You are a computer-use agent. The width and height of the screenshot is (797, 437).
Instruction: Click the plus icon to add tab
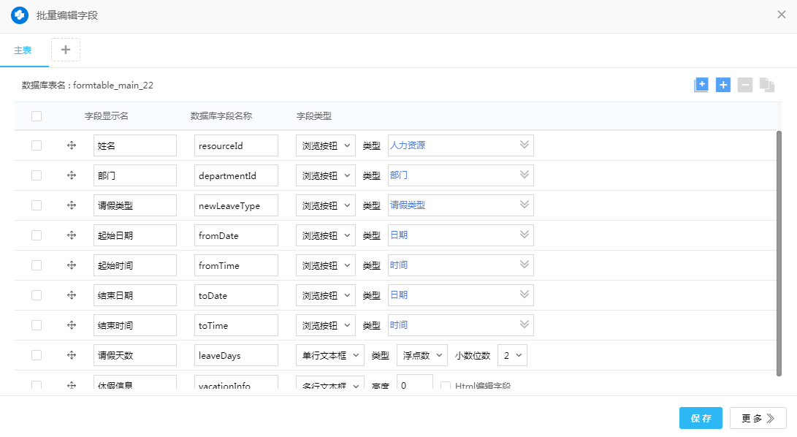[66, 50]
